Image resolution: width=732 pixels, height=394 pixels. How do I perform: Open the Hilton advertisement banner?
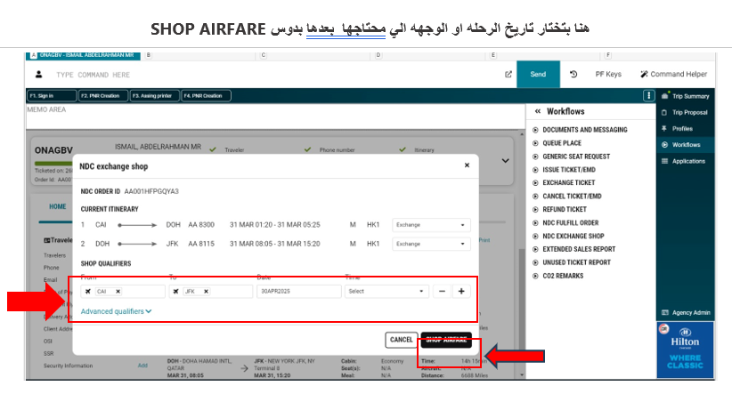click(x=685, y=350)
